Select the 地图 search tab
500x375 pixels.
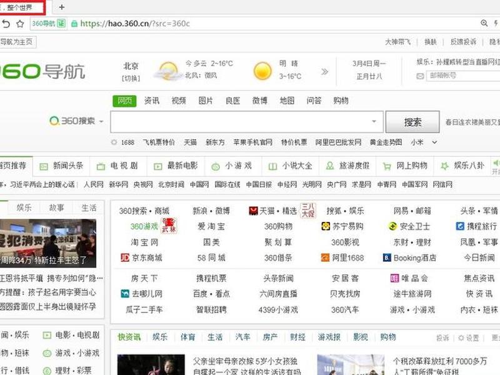tap(287, 101)
